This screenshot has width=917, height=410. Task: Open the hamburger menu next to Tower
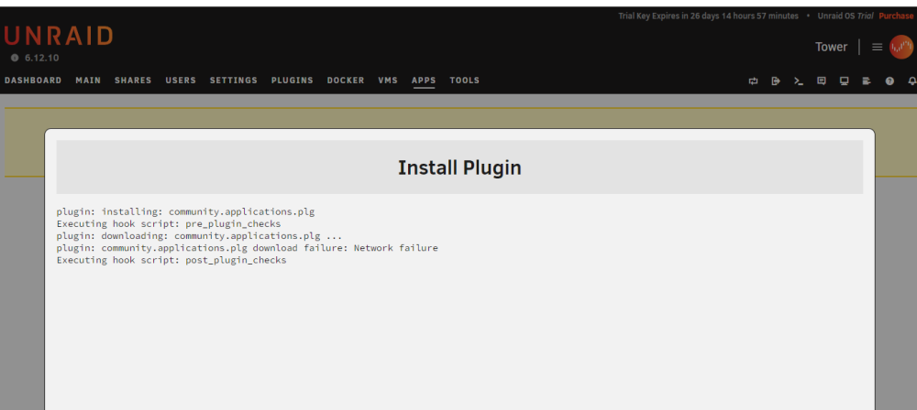point(877,47)
